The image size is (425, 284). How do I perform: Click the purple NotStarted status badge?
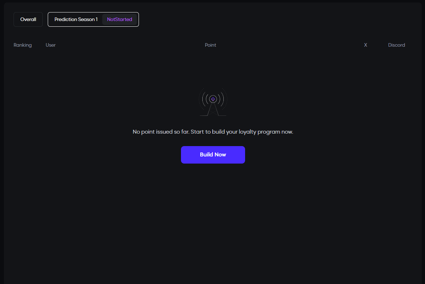(x=120, y=20)
